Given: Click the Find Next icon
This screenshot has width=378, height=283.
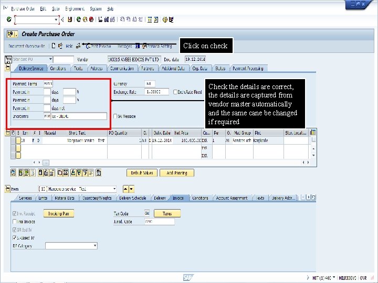Looking at the screenshot, I should (112, 19).
